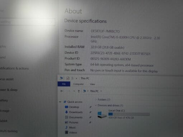Open Notifications & actions settings
Screen dimensions: 183x137
coord(14,68)
